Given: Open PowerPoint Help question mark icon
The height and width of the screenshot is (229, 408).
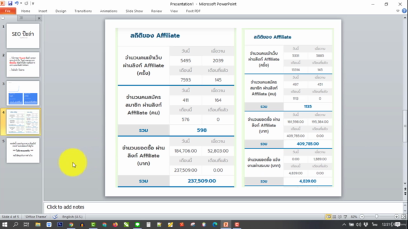Looking at the screenshot, I should [x=404, y=11].
